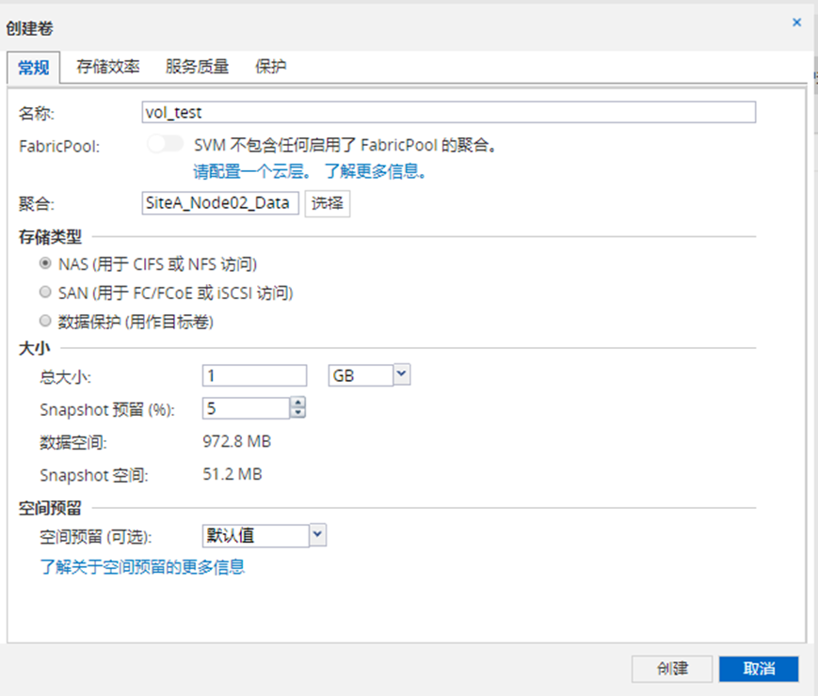Switch to the 服务质量 tab
This screenshot has height=696, width=818.
coord(197,67)
